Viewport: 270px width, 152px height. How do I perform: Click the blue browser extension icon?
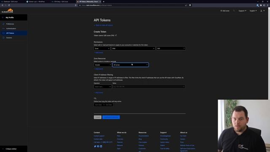tap(258, 5)
